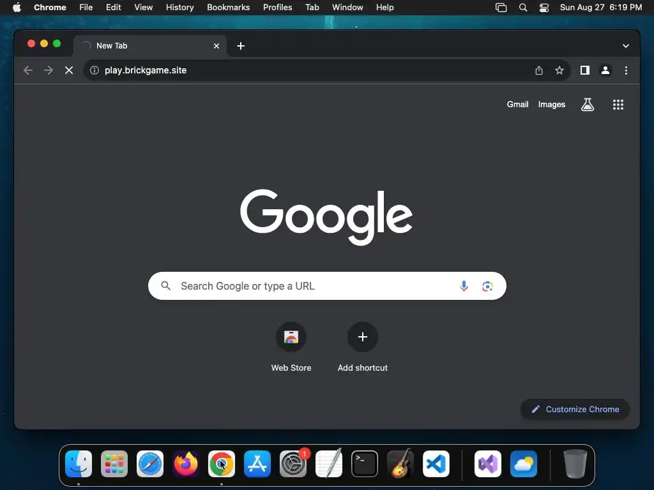Open Google Images link
This screenshot has height=490, width=654.
(x=551, y=105)
